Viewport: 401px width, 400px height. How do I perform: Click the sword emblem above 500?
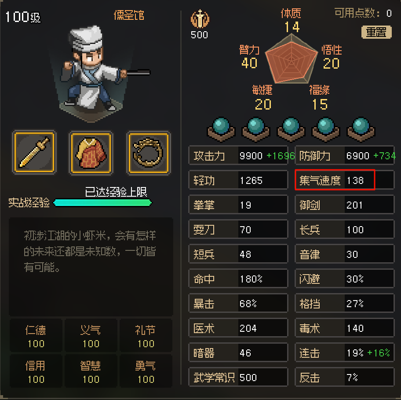(x=200, y=19)
